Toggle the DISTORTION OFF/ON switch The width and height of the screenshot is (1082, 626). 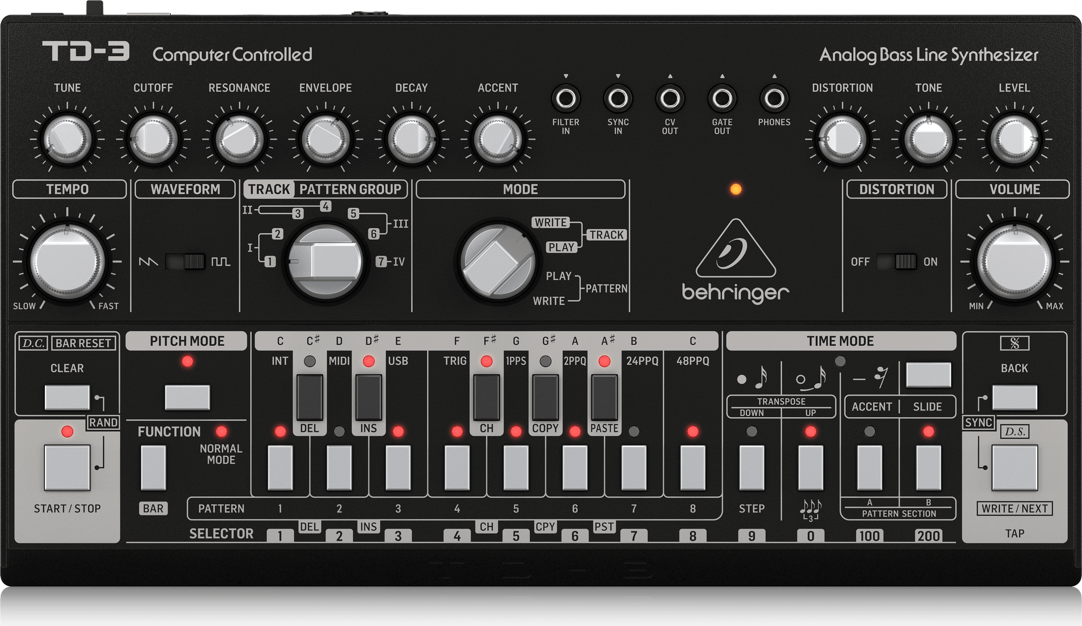click(896, 262)
